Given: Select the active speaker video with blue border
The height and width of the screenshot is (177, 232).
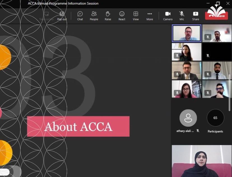Looking at the screenshot, I should pyautogui.click(x=187, y=33).
